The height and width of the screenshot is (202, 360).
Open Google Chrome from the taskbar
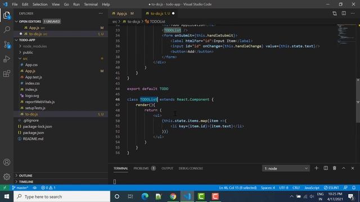[x=173, y=196]
